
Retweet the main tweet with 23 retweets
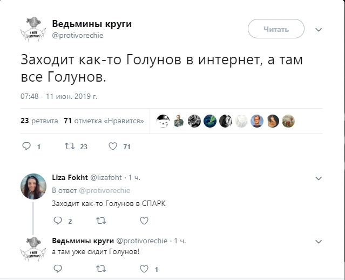click(69, 146)
